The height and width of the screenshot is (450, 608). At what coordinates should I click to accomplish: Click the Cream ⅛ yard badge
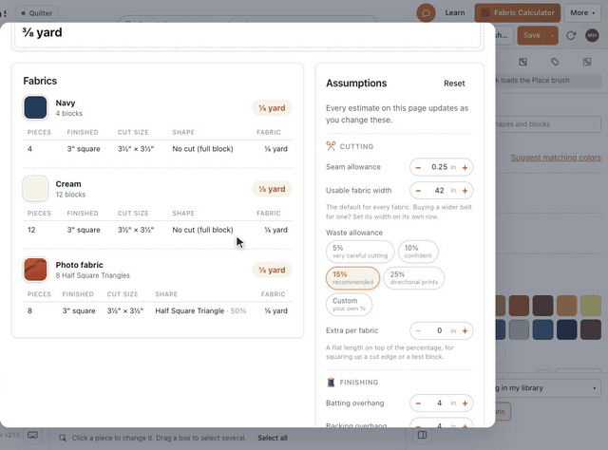tap(272, 189)
